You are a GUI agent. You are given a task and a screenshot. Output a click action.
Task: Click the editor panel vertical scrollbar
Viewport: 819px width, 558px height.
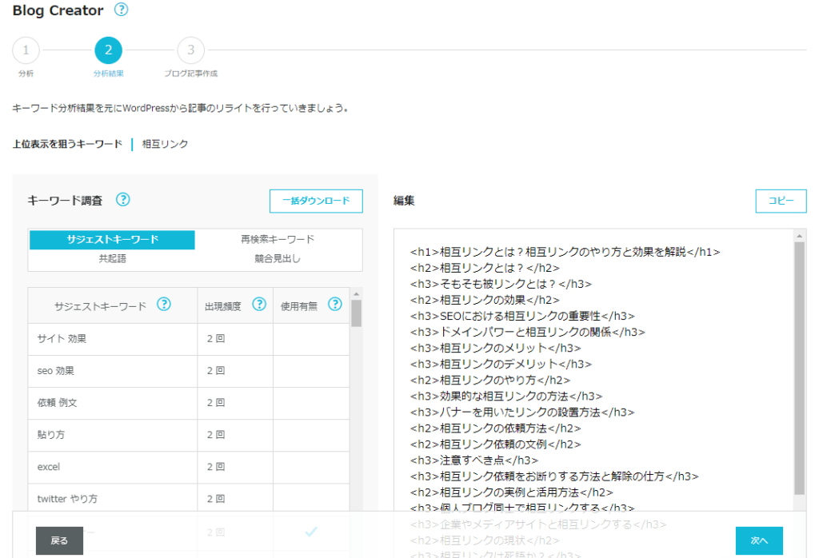pyautogui.click(x=800, y=368)
